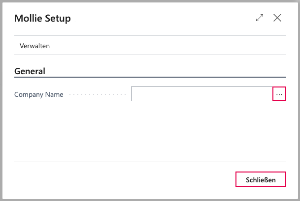Collapse the General section header
The width and height of the screenshot is (300, 201).
click(x=30, y=71)
